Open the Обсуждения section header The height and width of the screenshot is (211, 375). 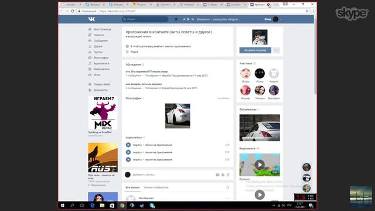pyautogui.click(x=134, y=64)
